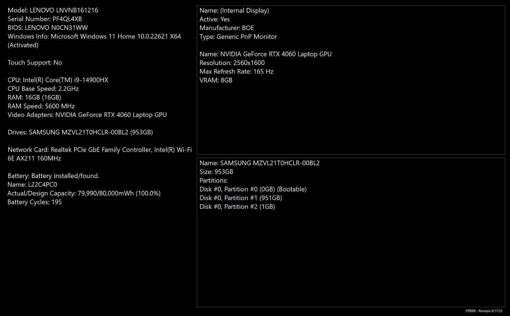Screen dimensions: 510x316
Task: Select the CPU Base Speed: 2.2GHz text
Action: [x=43, y=89]
